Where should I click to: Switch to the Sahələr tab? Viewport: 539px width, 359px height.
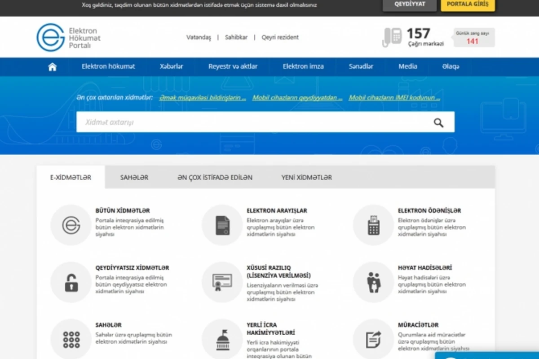click(x=134, y=177)
